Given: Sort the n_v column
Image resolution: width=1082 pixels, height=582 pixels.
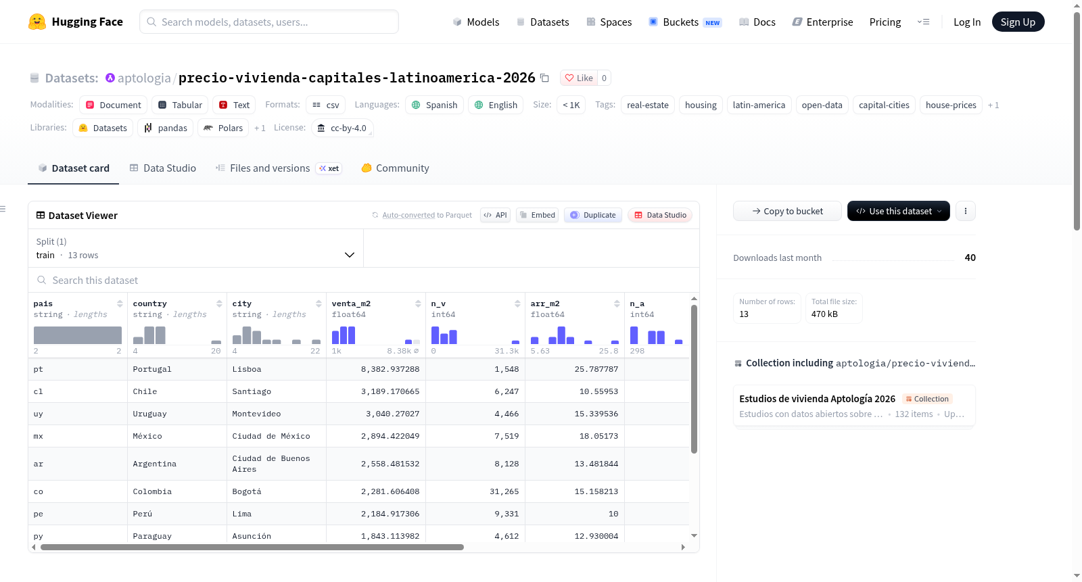Looking at the screenshot, I should point(517,304).
